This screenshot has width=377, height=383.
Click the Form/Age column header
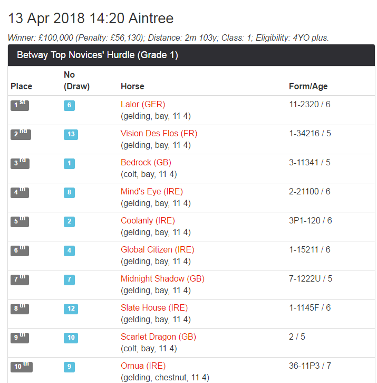coord(308,86)
